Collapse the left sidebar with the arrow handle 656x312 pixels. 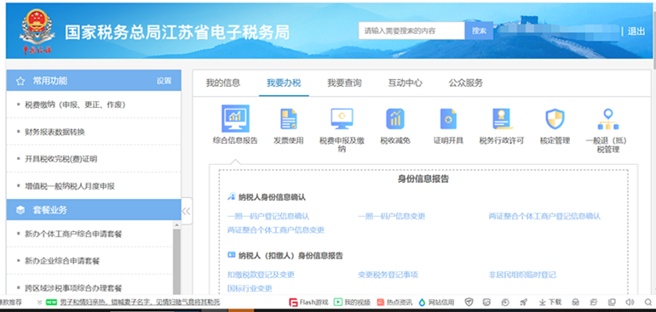(187, 211)
